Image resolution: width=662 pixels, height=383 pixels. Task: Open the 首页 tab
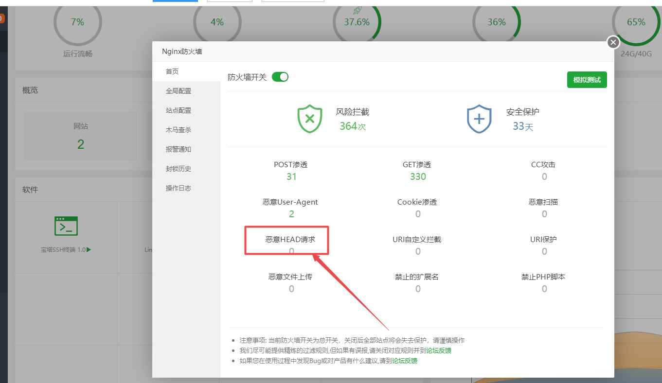pyautogui.click(x=186, y=71)
